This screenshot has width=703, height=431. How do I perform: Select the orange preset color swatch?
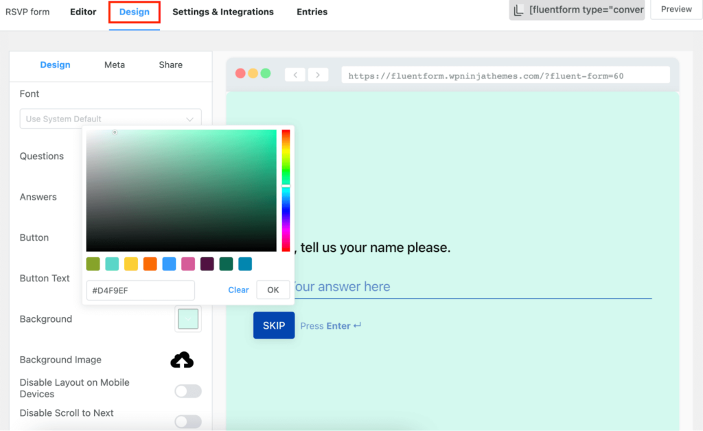150,264
